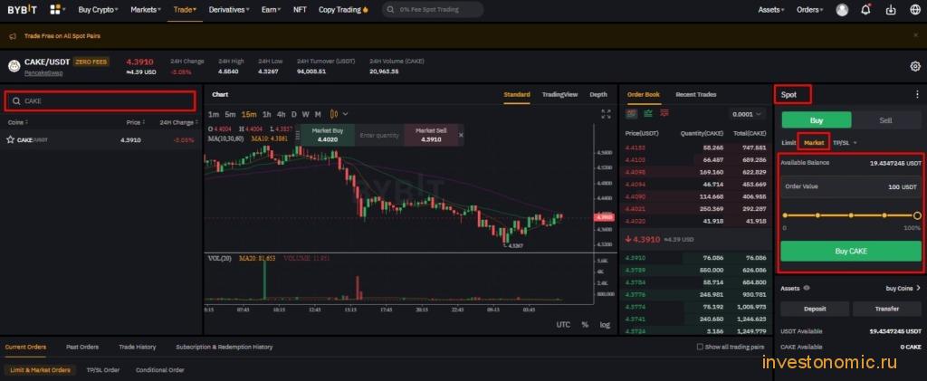Open the Spot panel three-dot menu
Image resolution: width=927 pixels, height=381 pixels.
(917, 94)
